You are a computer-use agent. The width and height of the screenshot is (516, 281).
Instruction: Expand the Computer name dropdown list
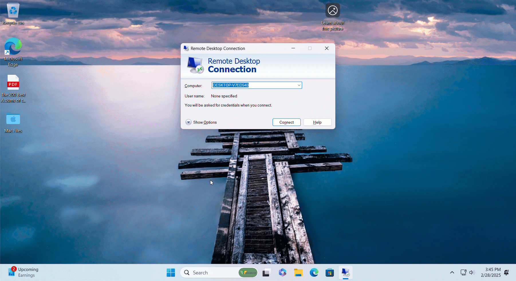coord(299,85)
